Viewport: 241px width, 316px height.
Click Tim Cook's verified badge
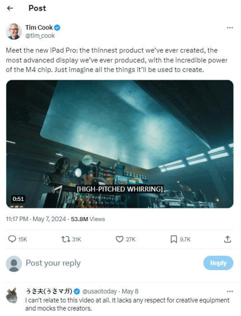(x=58, y=28)
